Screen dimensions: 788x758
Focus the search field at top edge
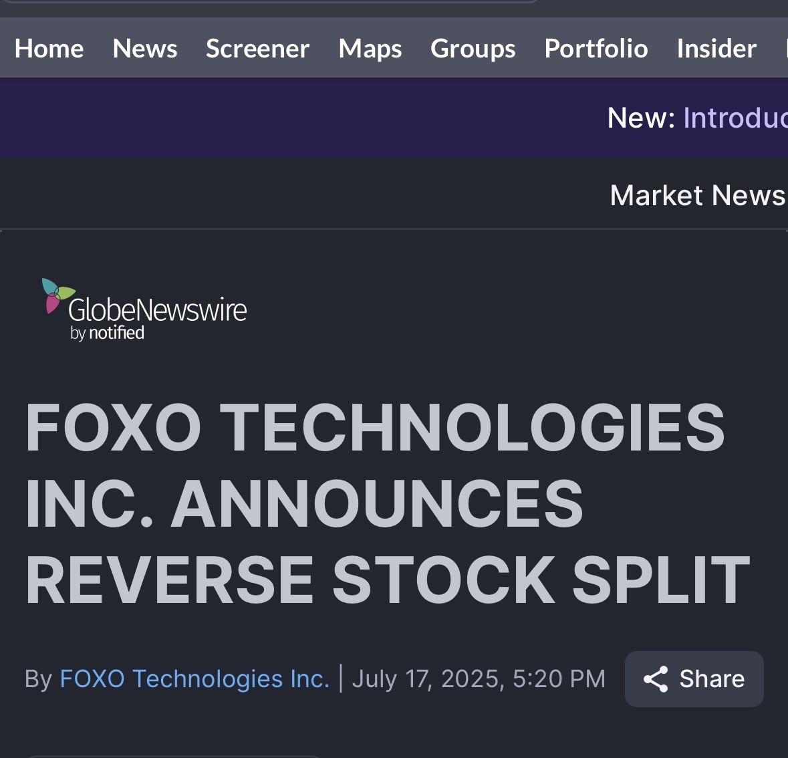click(x=271, y=1)
